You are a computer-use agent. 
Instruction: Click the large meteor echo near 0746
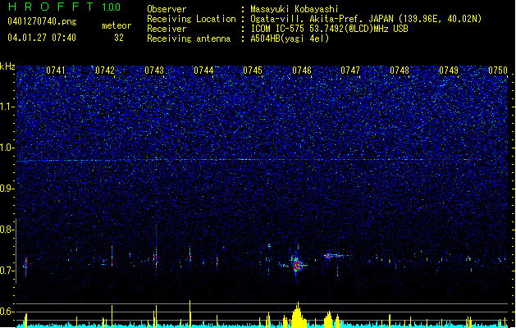[x=297, y=264]
